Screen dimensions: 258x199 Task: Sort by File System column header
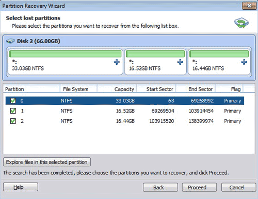[x=78, y=89]
